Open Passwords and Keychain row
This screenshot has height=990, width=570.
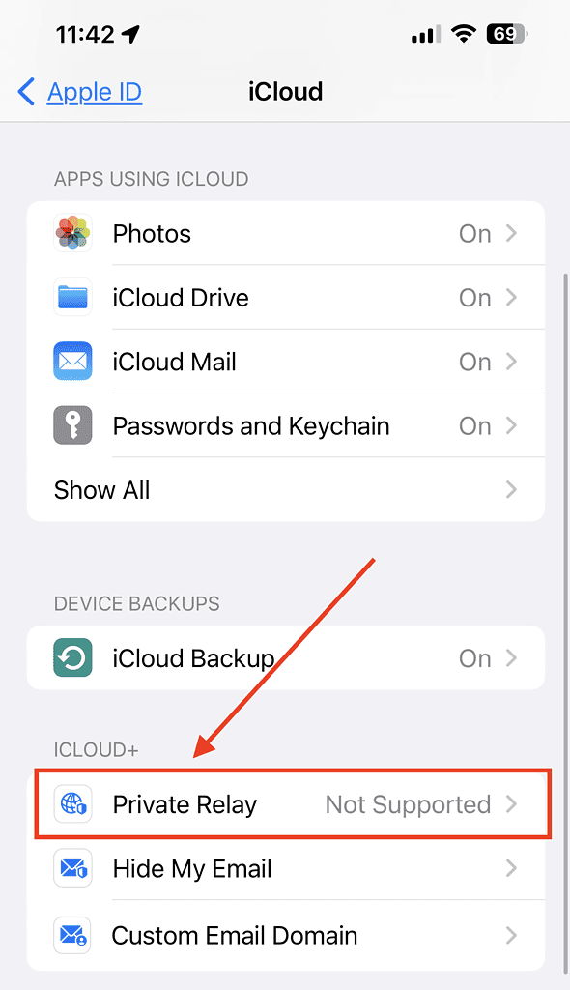click(286, 425)
